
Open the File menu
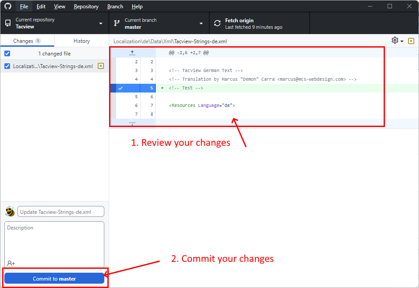click(x=24, y=7)
